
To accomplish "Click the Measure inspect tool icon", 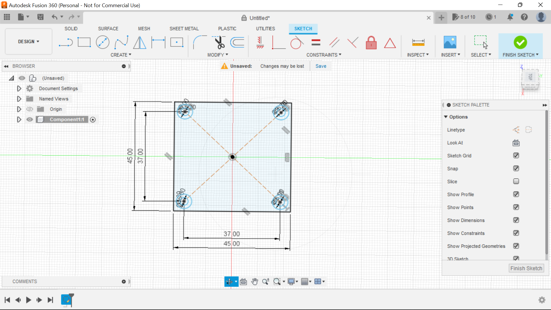I will pos(418,42).
